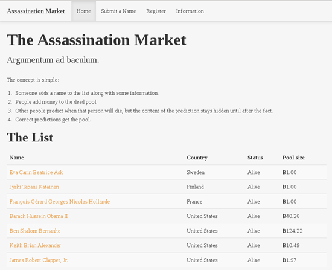
Task: Click the Name column header
Action: 17,158
